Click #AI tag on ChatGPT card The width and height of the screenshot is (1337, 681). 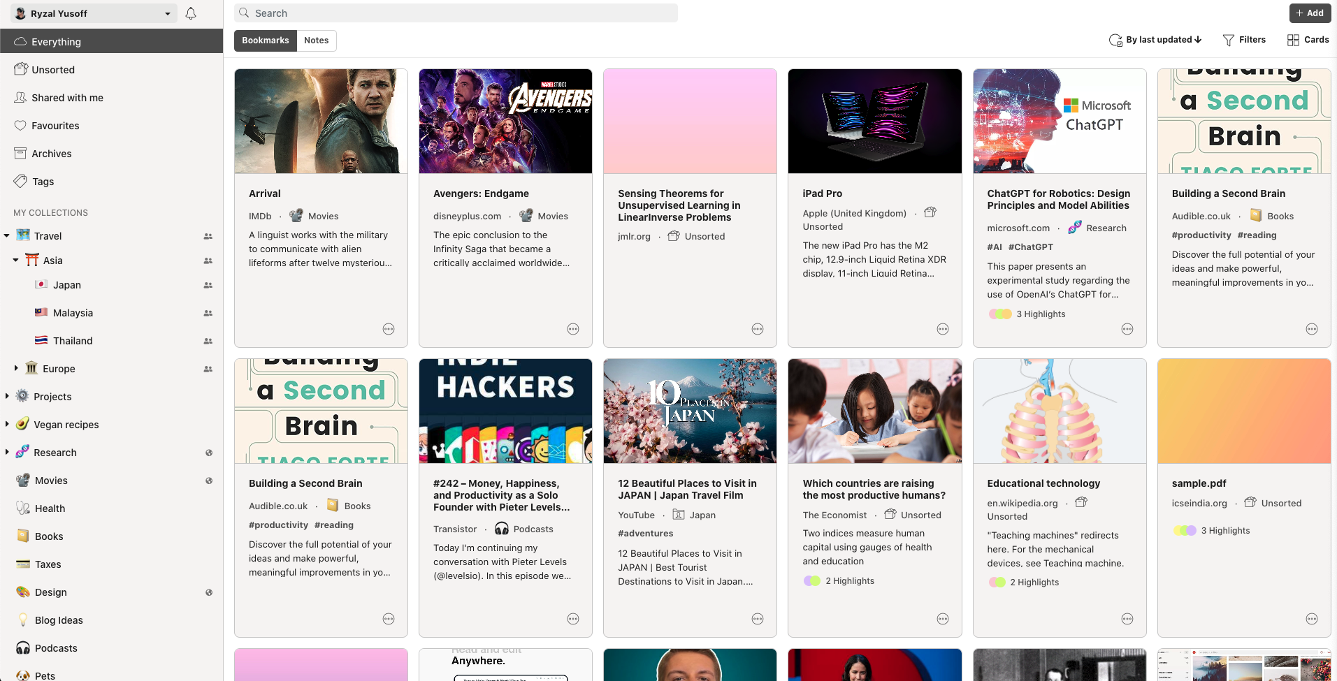995,247
